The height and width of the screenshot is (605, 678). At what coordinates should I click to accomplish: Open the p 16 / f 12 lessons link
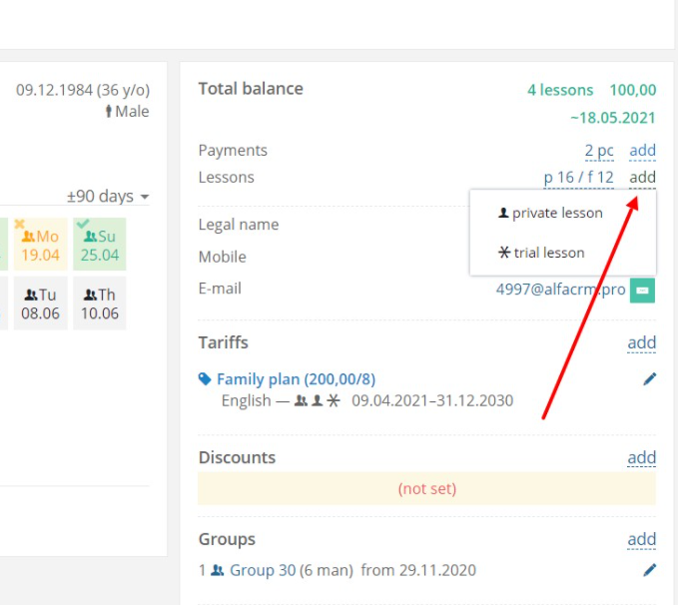tap(578, 178)
